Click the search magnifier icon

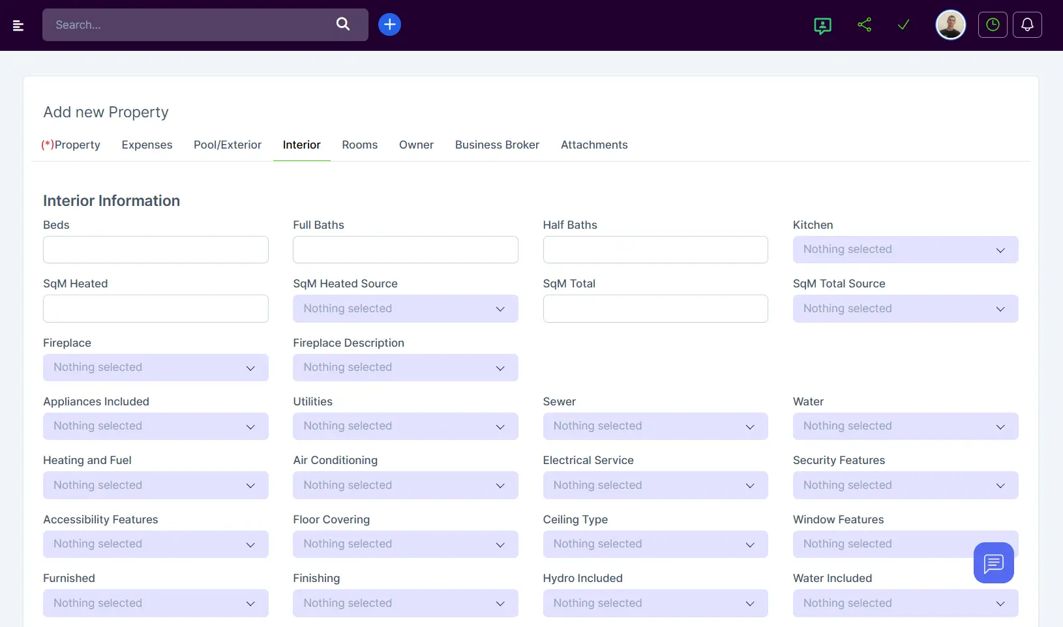[x=343, y=25]
